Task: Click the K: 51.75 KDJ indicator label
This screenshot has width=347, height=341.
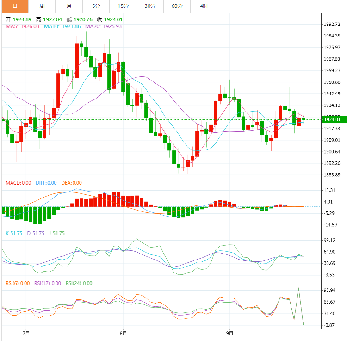Action: [x=14, y=233]
